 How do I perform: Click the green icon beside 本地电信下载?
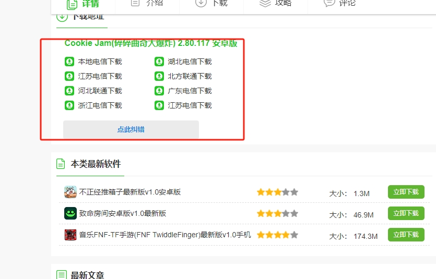[69, 62]
